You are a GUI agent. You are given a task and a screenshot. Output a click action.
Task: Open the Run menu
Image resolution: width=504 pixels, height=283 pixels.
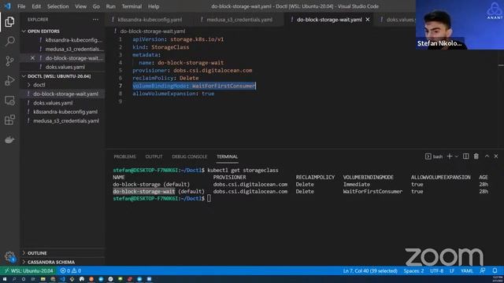[110, 6]
